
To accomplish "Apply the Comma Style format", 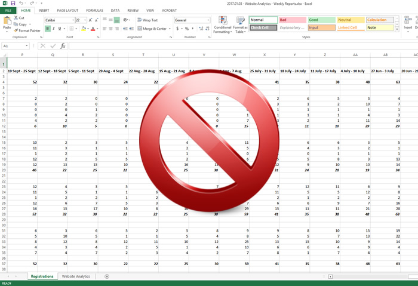I will click(x=193, y=29).
